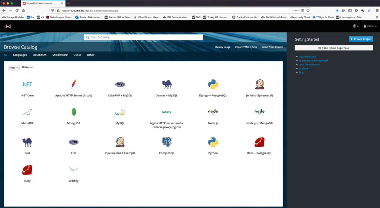Open the Filter dropdown
Screen dimensions: 380x208
point(14,67)
